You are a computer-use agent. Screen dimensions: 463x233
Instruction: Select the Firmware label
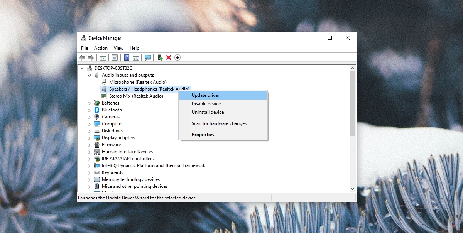[x=111, y=145]
